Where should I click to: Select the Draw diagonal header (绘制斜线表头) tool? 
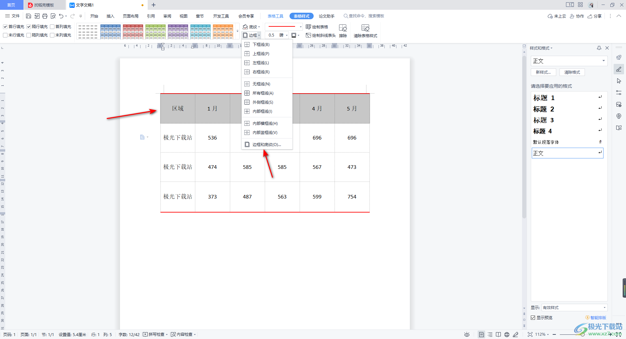point(321,35)
